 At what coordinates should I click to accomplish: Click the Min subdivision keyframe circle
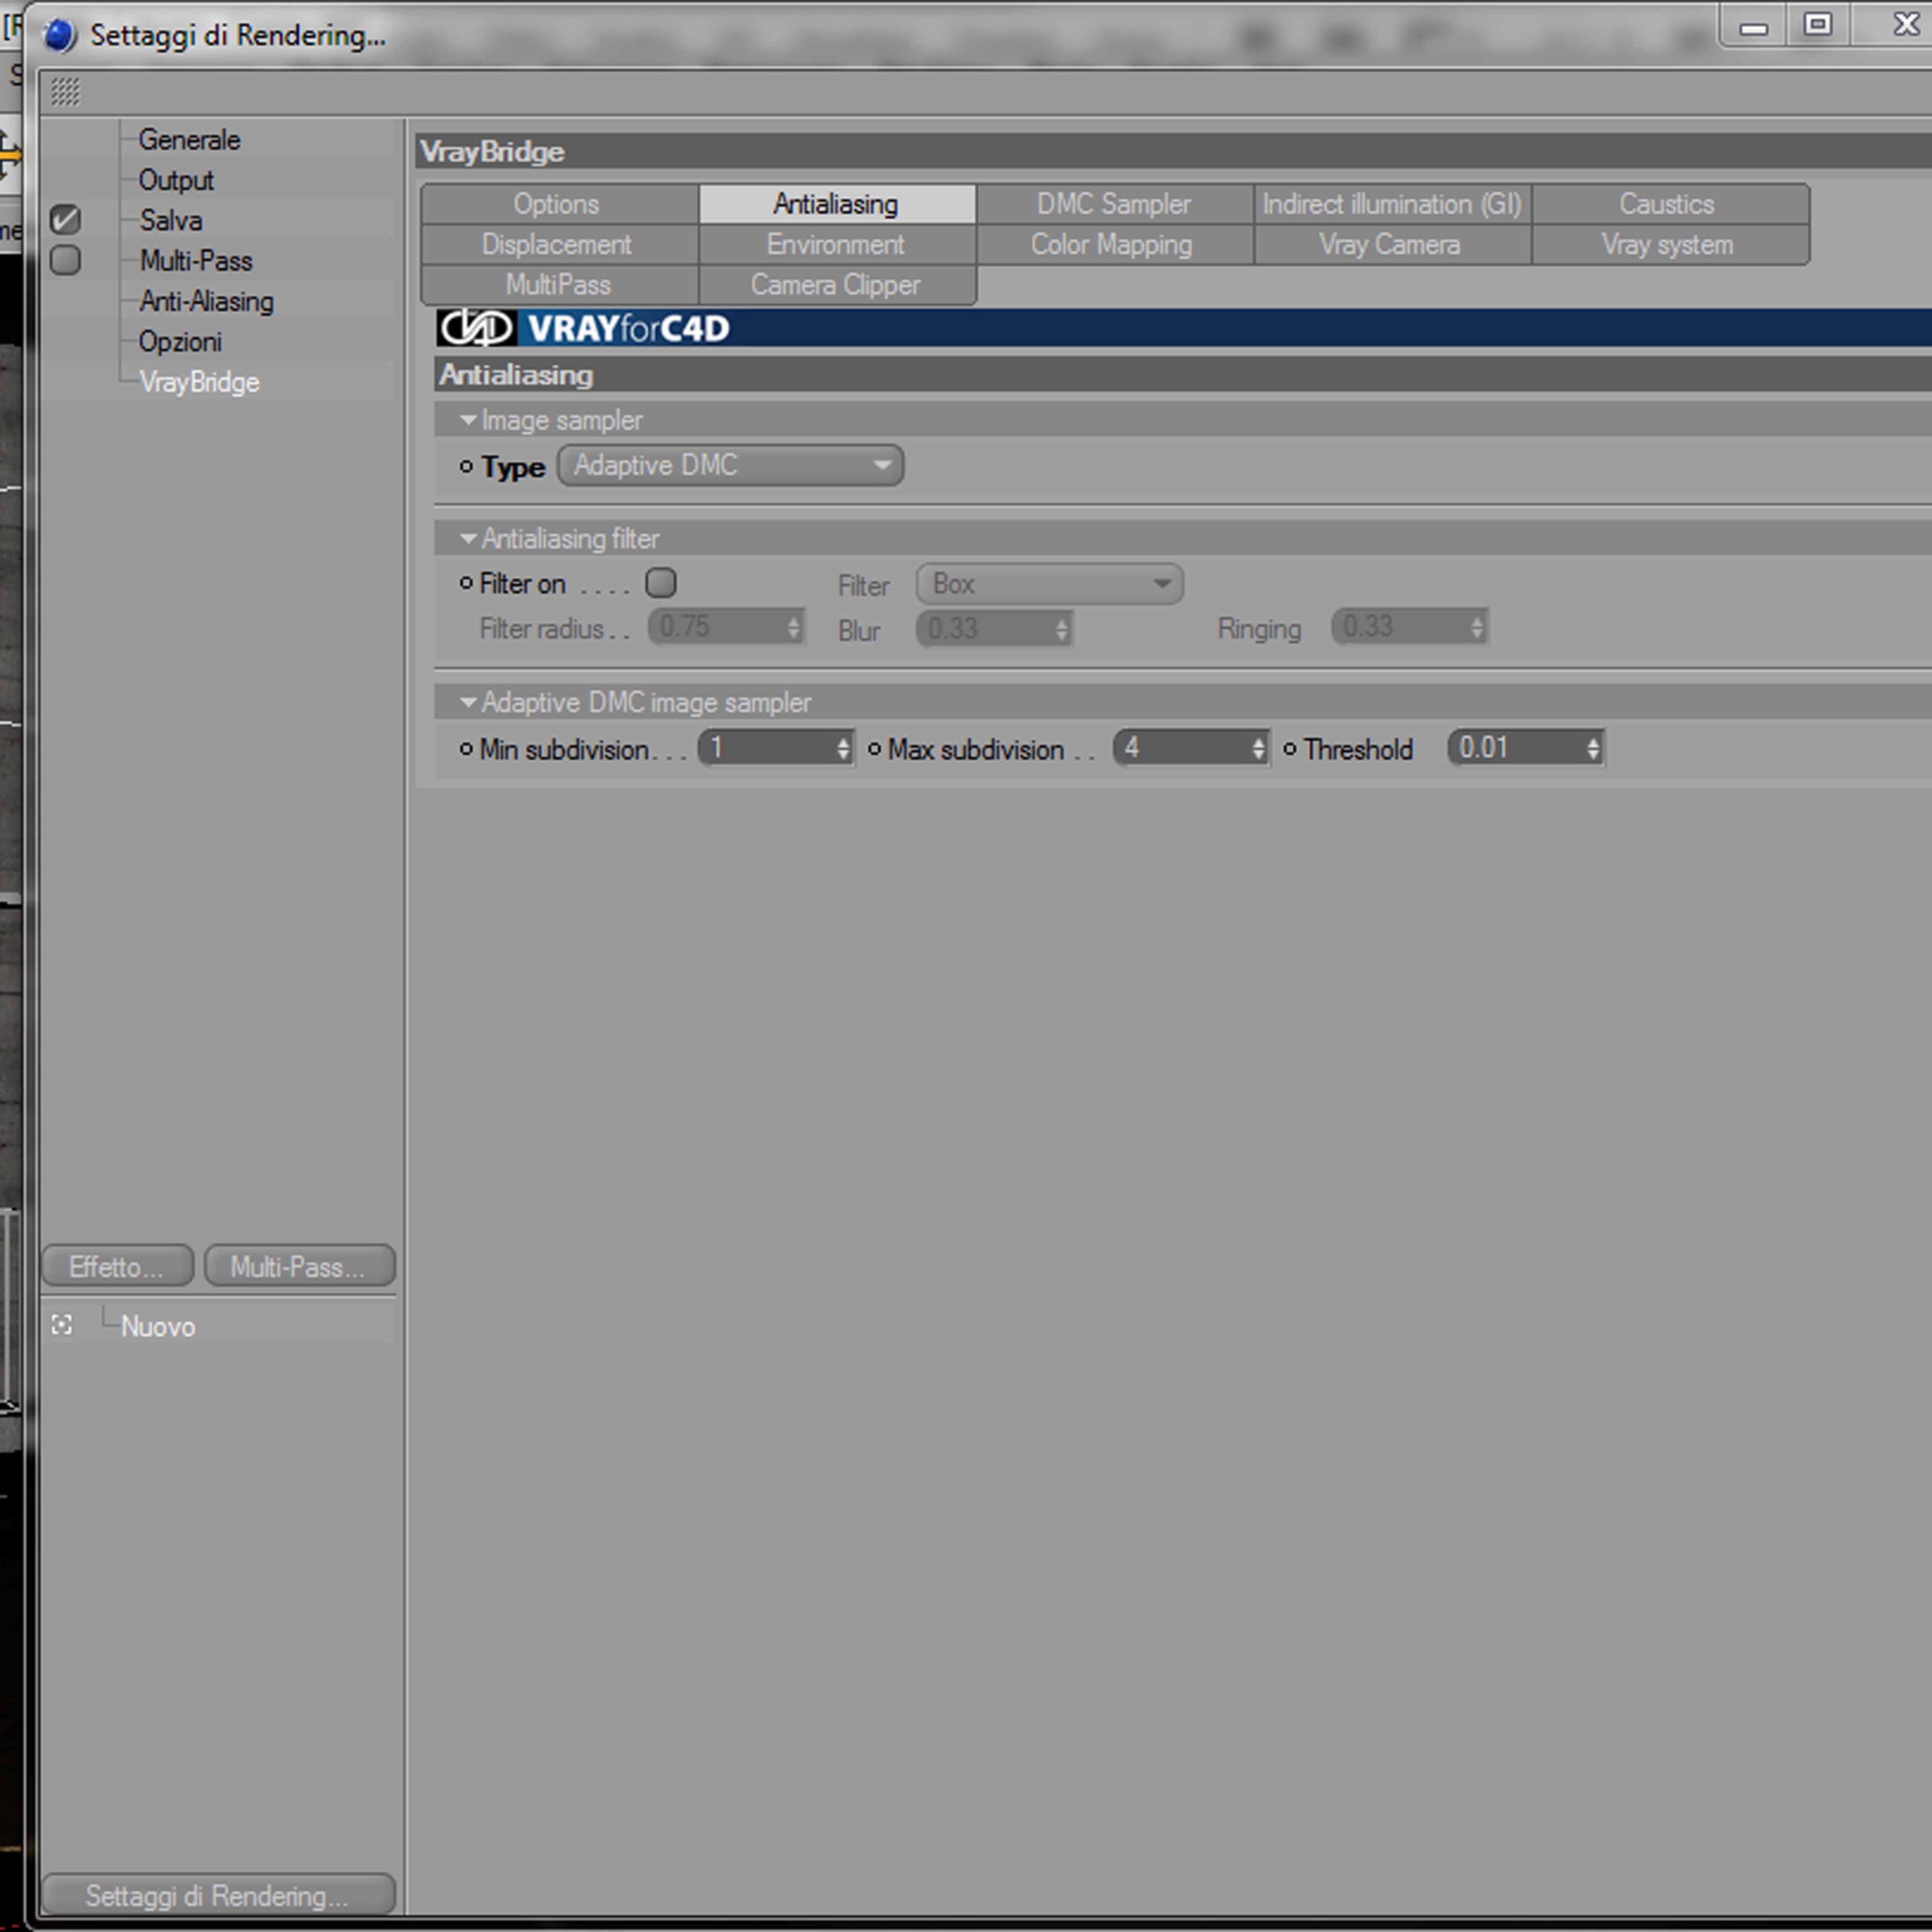point(466,749)
